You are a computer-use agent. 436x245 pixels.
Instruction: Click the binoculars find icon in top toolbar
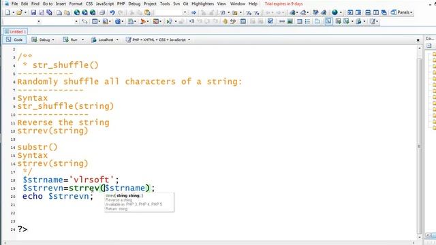point(315,12)
